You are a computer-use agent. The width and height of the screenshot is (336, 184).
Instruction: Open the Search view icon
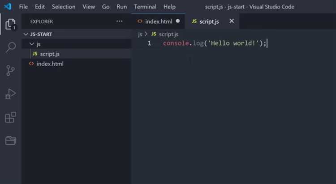tap(10, 47)
